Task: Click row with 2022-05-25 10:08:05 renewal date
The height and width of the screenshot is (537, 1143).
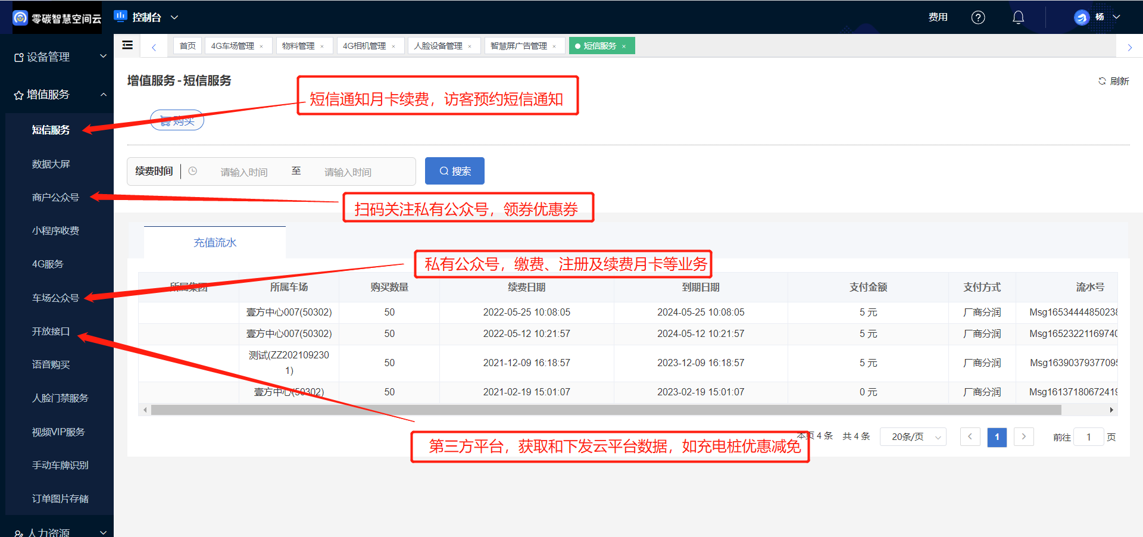Action: [628, 312]
